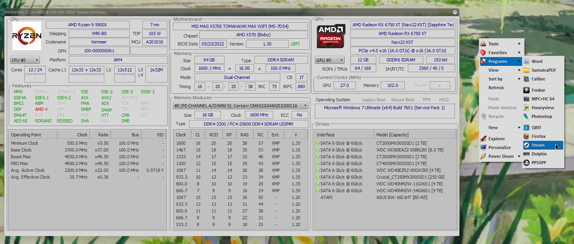Expand the View submenu

point(501,70)
